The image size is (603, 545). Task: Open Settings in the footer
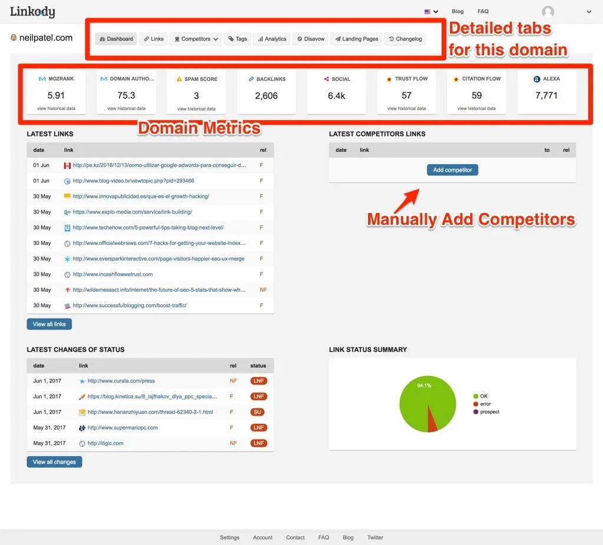(x=230, y=538)
